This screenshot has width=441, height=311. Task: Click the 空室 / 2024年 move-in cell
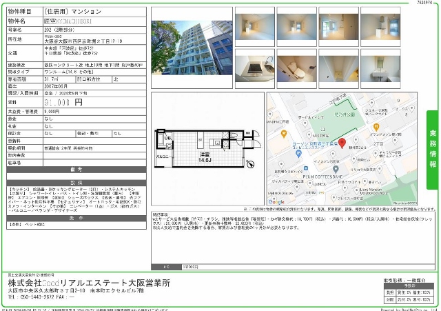point(94,94)
